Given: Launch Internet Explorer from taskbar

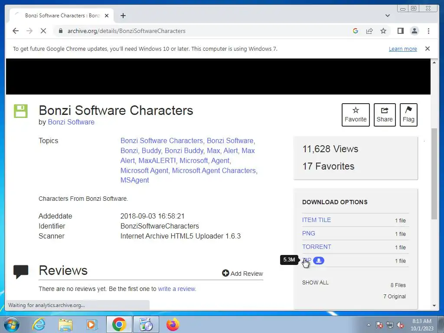Looking at the screenshot, I should (x=39, y=324).
